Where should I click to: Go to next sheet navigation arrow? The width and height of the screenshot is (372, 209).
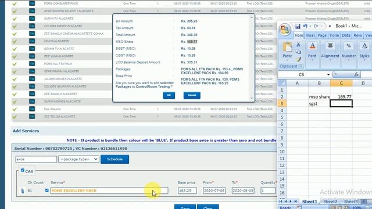coord(291,201)
